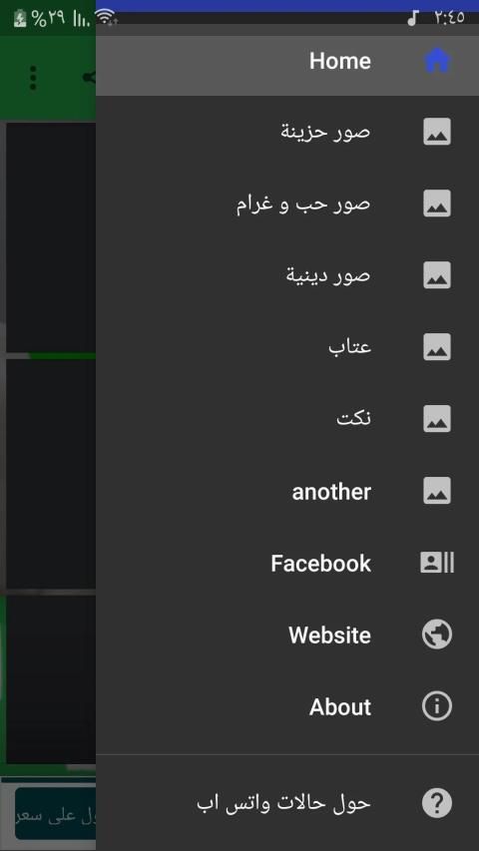Select the About menu entry
This screenshot has height=851, width=479.
click(287, 706)
